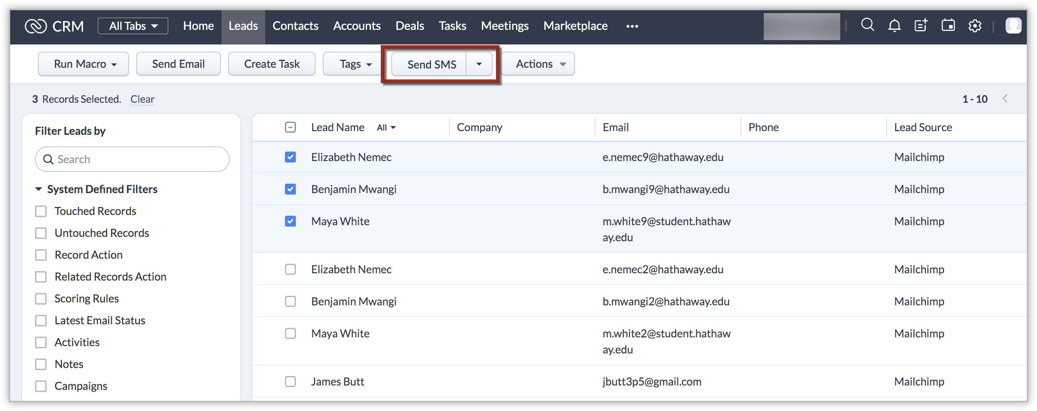
Task: Open the search magnifier icon in header
Action: click(867, 26)
